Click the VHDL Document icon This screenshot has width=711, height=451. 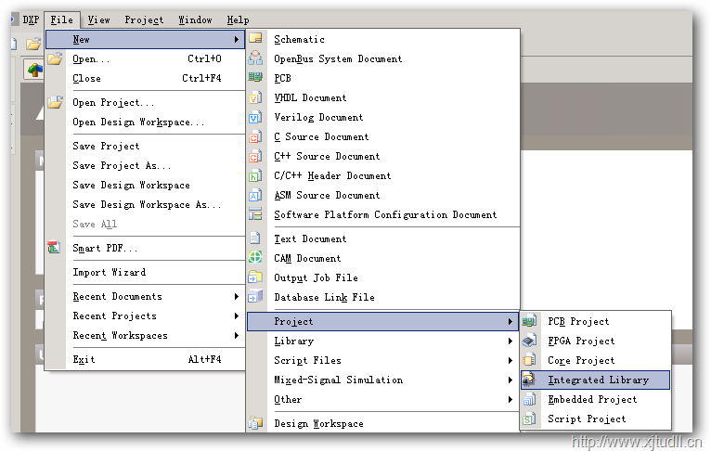pos(255,97)
